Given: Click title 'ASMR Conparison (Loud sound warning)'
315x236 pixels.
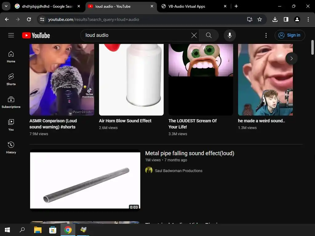Looking at the screenshot, I should pyautogui.click(x=53, y=124).
